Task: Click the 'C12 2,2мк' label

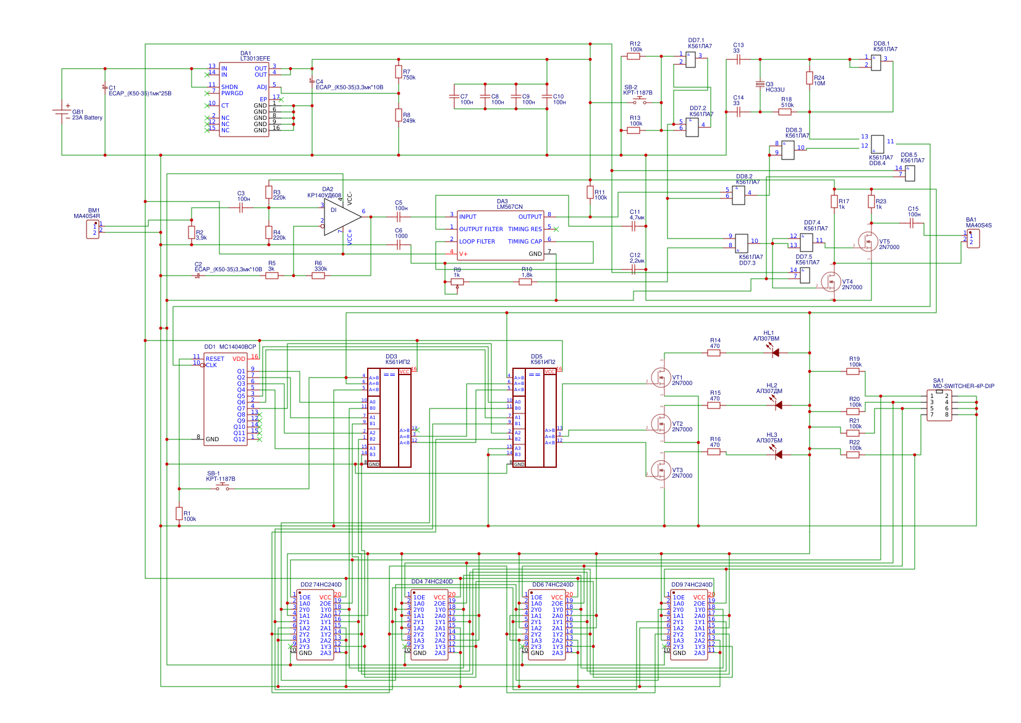Action: coord(637,258)
